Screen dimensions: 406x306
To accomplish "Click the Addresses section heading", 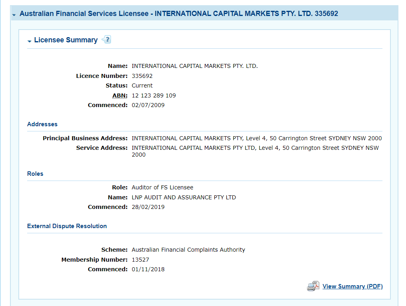I will pyautogui.click(x=42, y=124).
